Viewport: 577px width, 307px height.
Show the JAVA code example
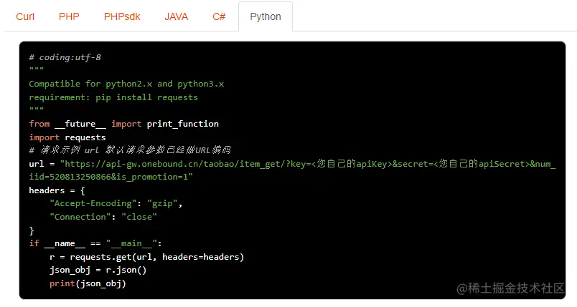coord(176,16)
